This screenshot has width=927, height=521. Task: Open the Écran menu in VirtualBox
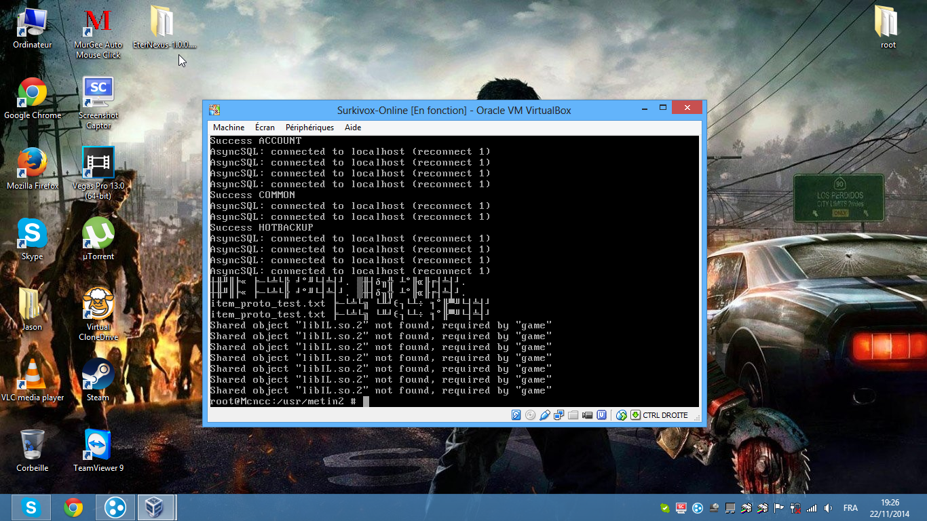pyautogui.click(x=265, y=128)
